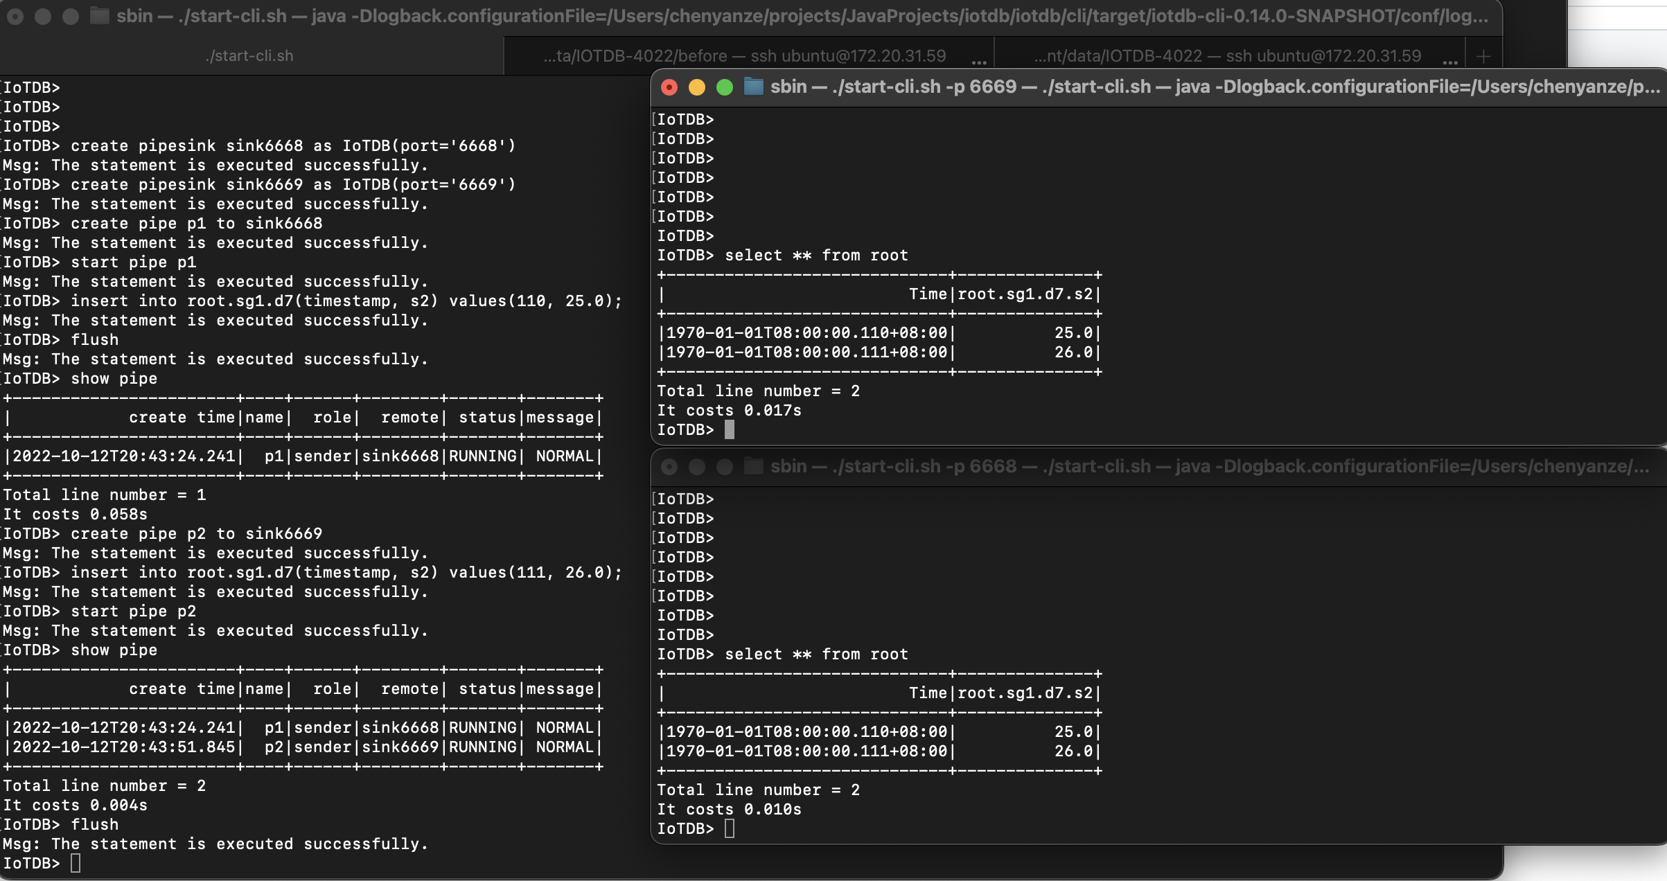Click the sbin folder icon in the port 6668 window title
Viewport: 1667px width, 881px height.
click(x=753, y=466)
